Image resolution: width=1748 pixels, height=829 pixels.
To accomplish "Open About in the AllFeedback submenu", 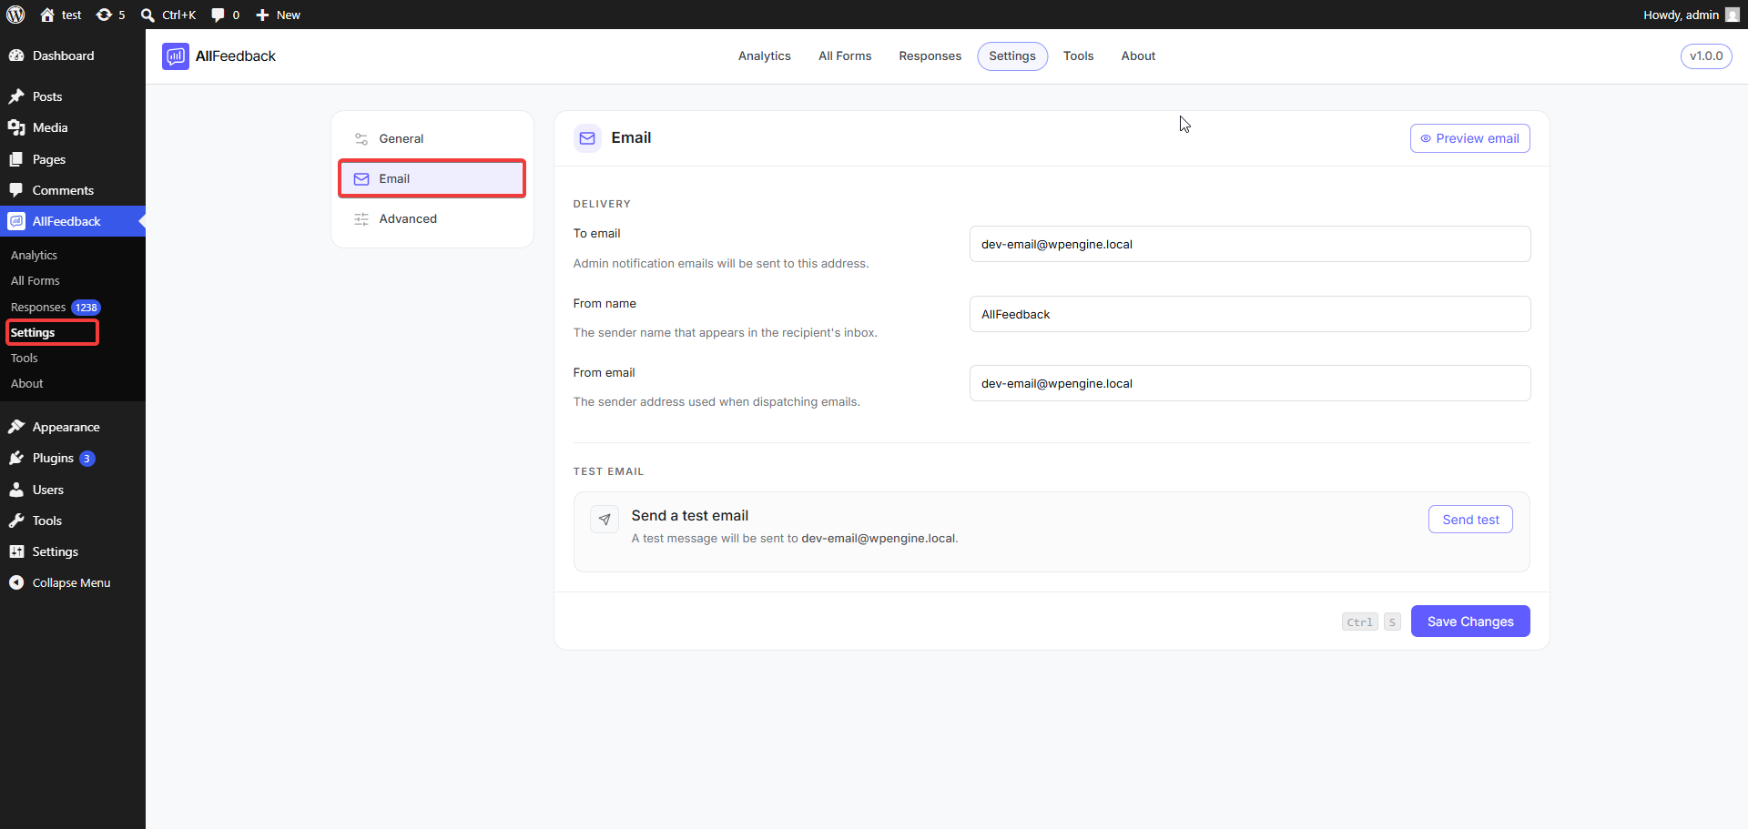I will coord(27,384).
